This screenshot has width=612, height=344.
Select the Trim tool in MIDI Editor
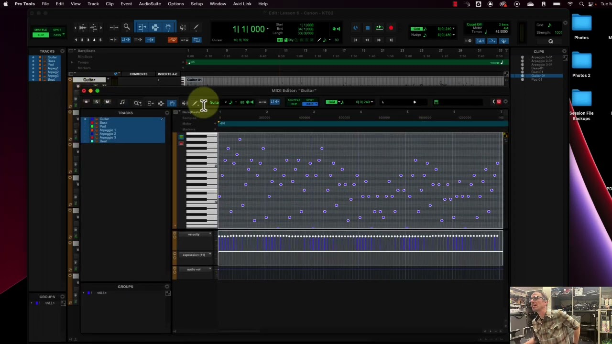pyautogui.click(x=151, y=103)
